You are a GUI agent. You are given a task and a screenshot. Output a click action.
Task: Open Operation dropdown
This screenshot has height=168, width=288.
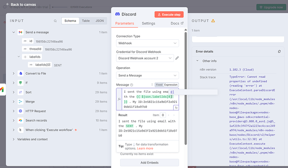(x=147, y=75)
